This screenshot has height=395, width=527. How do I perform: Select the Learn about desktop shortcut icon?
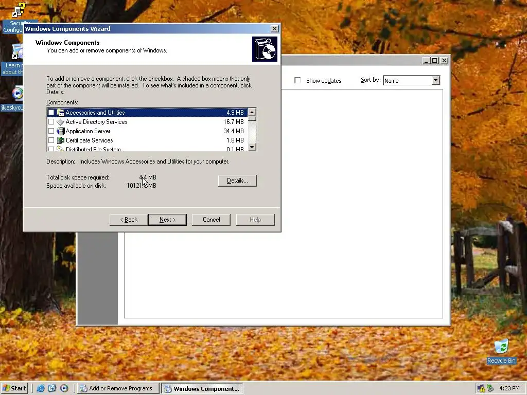tap(17, 52)
